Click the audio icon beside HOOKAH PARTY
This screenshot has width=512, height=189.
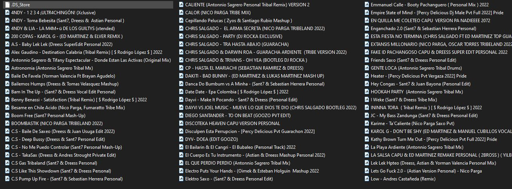(367, 92)
